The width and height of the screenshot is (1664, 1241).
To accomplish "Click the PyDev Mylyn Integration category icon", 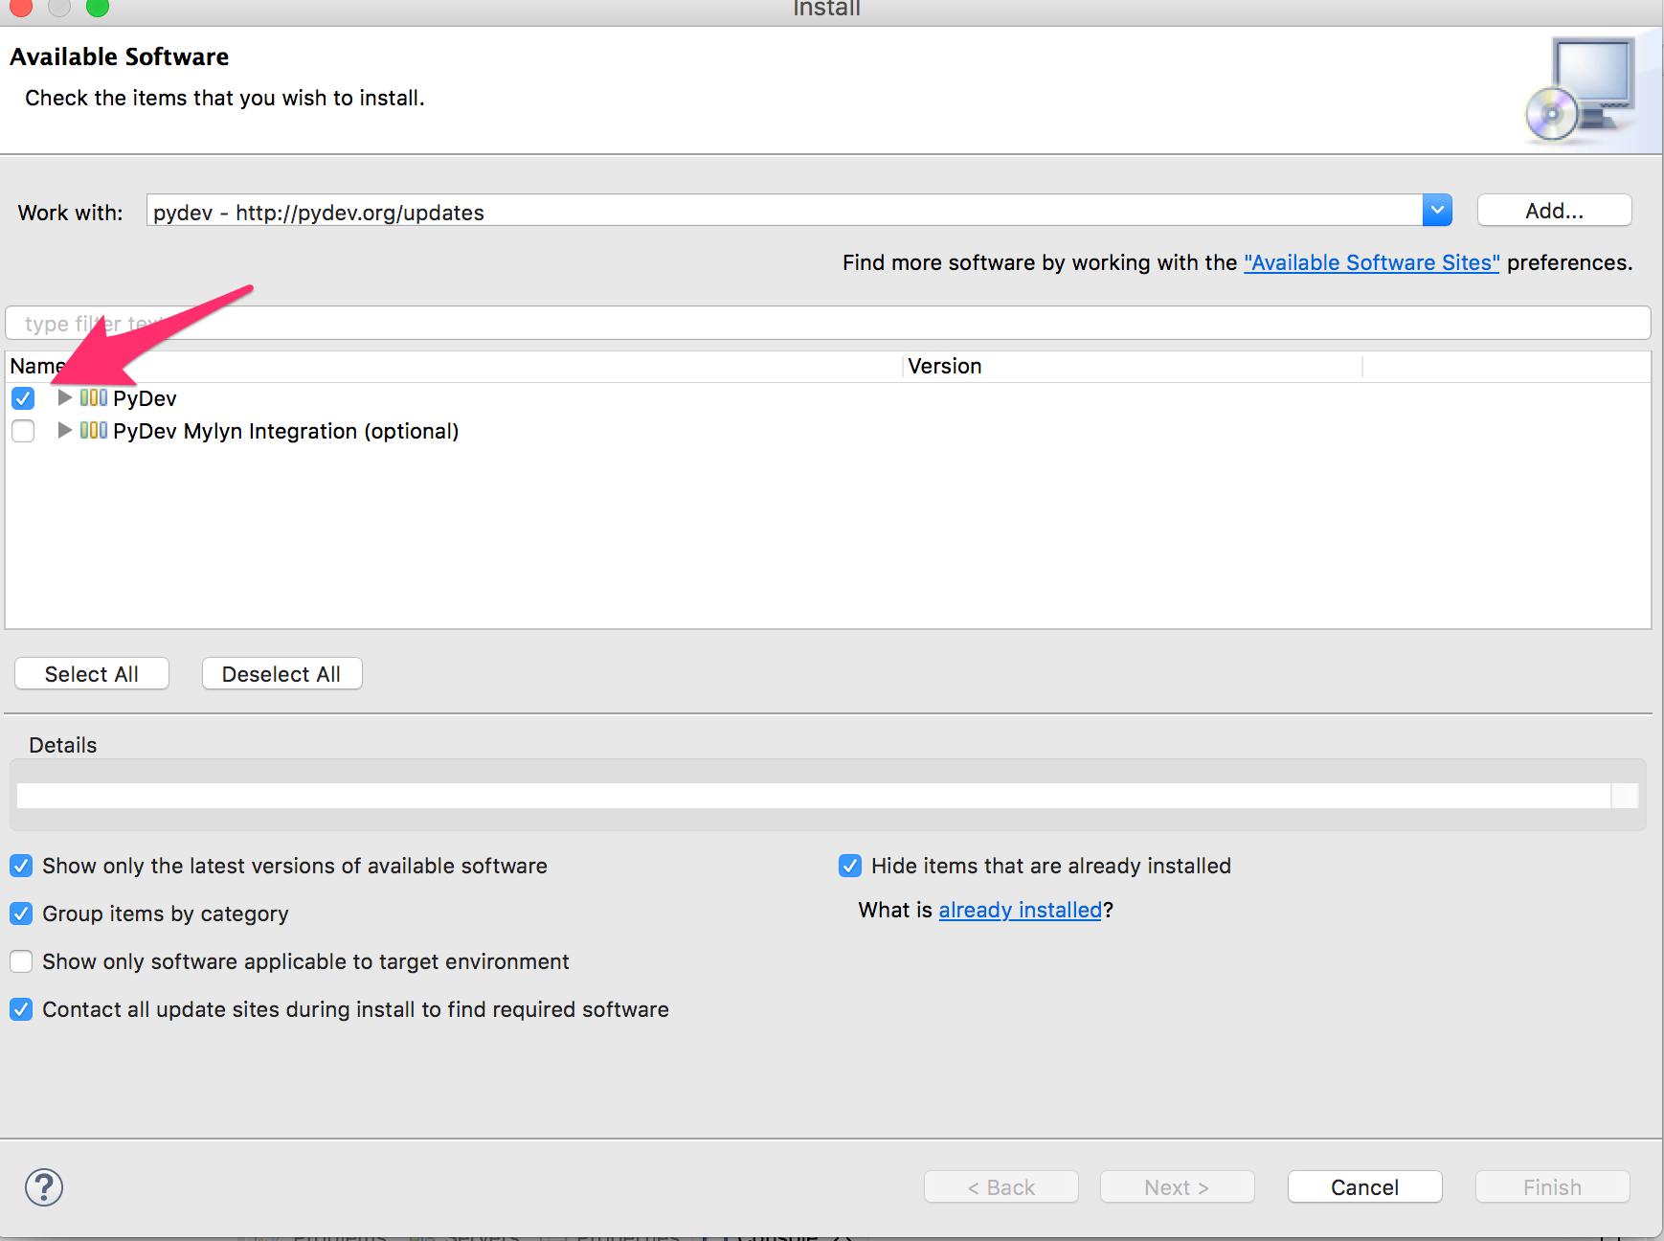I will point(94,430).
